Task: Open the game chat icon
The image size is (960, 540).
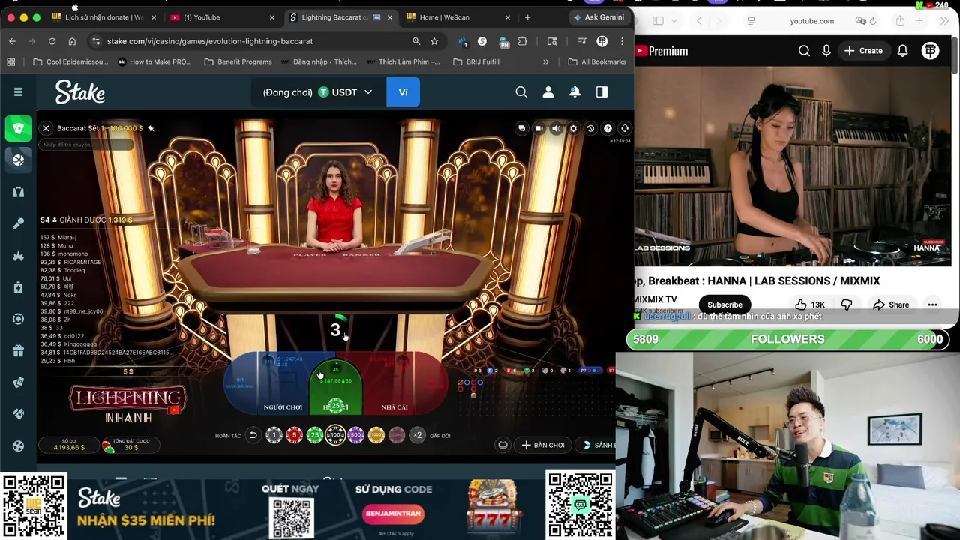Action: 521,128
